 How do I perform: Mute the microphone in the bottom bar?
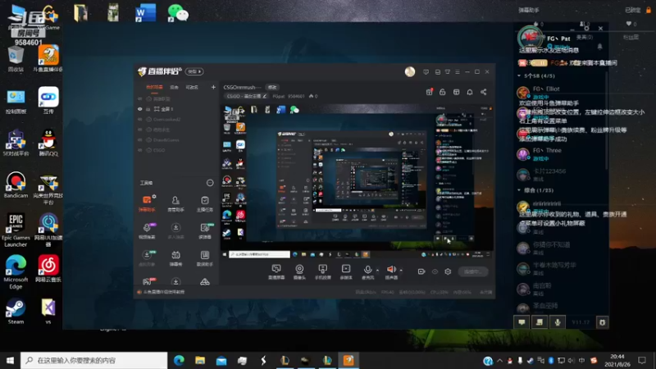pyautogui.click(x=367, y=271)
